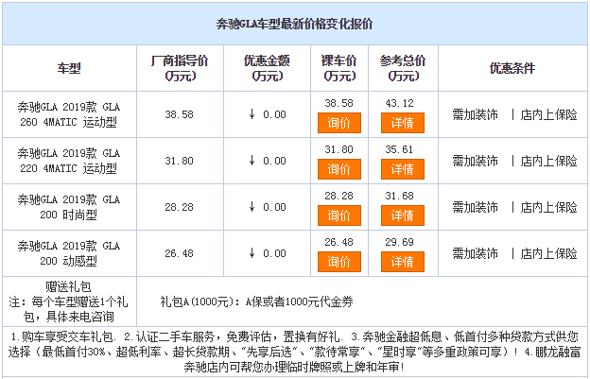The height and width of the screenshot is (379, 590).
Task: Click the 优惠条件 column header
Action: coord(512,68)
